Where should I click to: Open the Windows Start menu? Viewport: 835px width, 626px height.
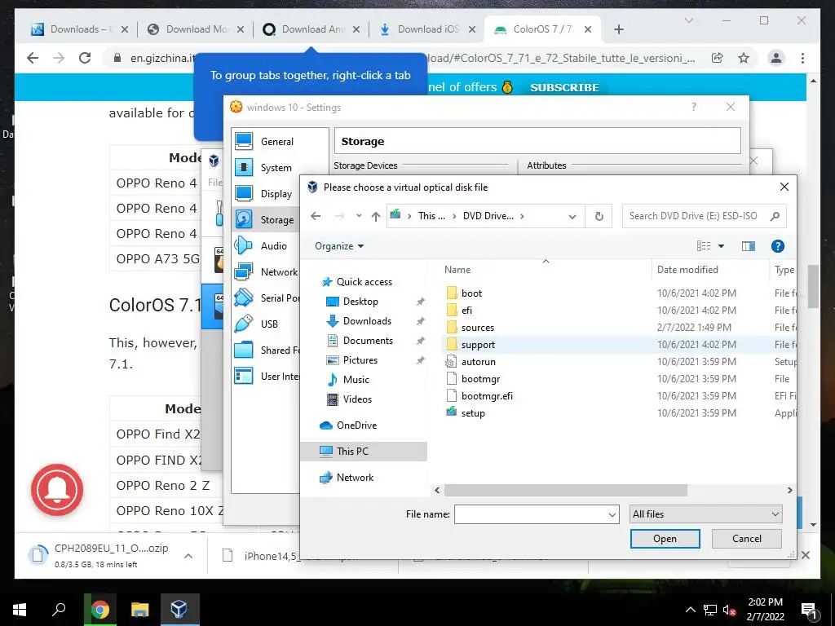pos(20,610)
